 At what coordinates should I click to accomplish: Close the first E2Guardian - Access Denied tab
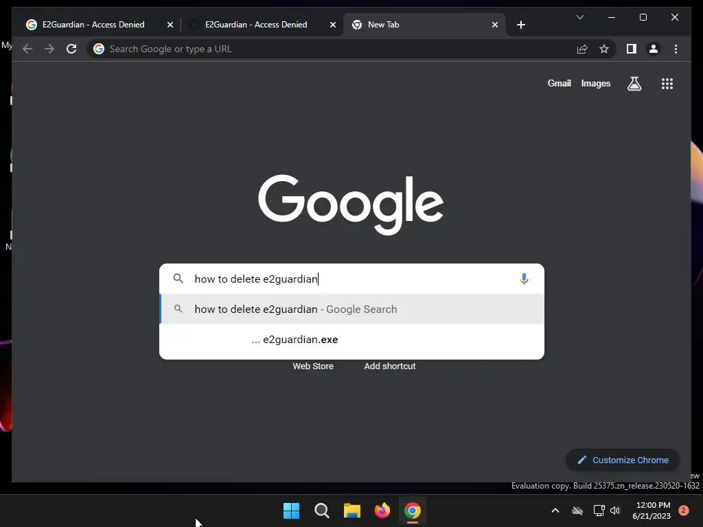tap(170, 25)
